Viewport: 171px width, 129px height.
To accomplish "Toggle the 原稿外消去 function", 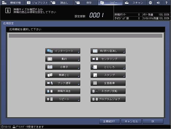I will click(x=63, y=91).
